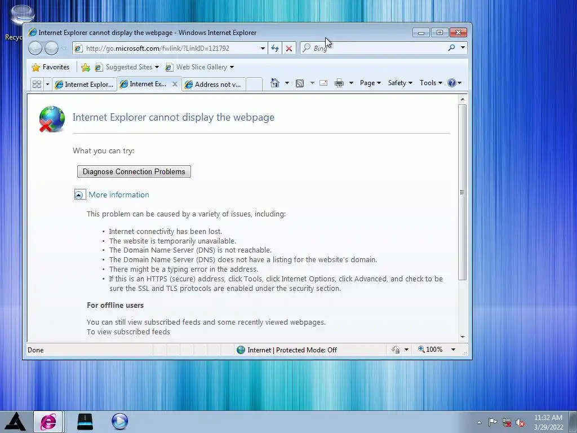The image size is (577, 433).
Task: Open the media player taskbar icon
Action: pyautogui.click(x=119, y=422)
